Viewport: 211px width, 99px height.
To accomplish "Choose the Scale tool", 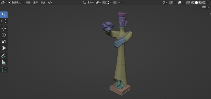I will 4,41.
